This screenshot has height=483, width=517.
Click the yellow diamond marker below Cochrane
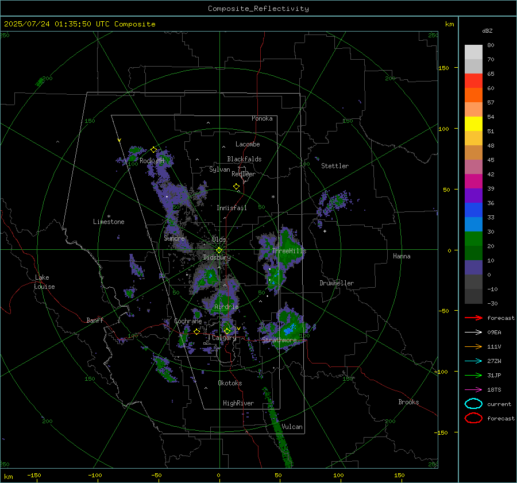(x=197, y=332)
